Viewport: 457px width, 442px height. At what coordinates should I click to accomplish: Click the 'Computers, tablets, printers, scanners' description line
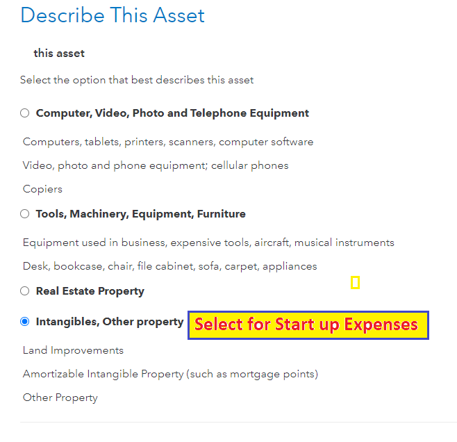pos(167,142)
